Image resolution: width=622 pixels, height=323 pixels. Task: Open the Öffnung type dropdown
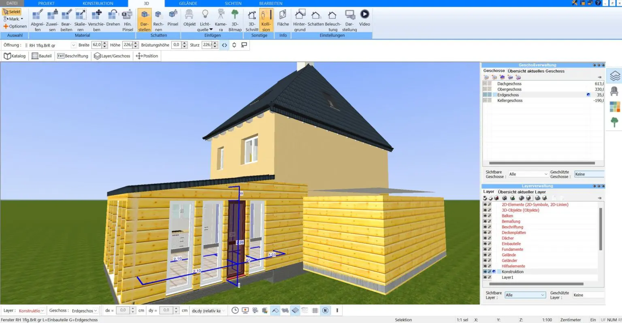click(x=50, y=45)
